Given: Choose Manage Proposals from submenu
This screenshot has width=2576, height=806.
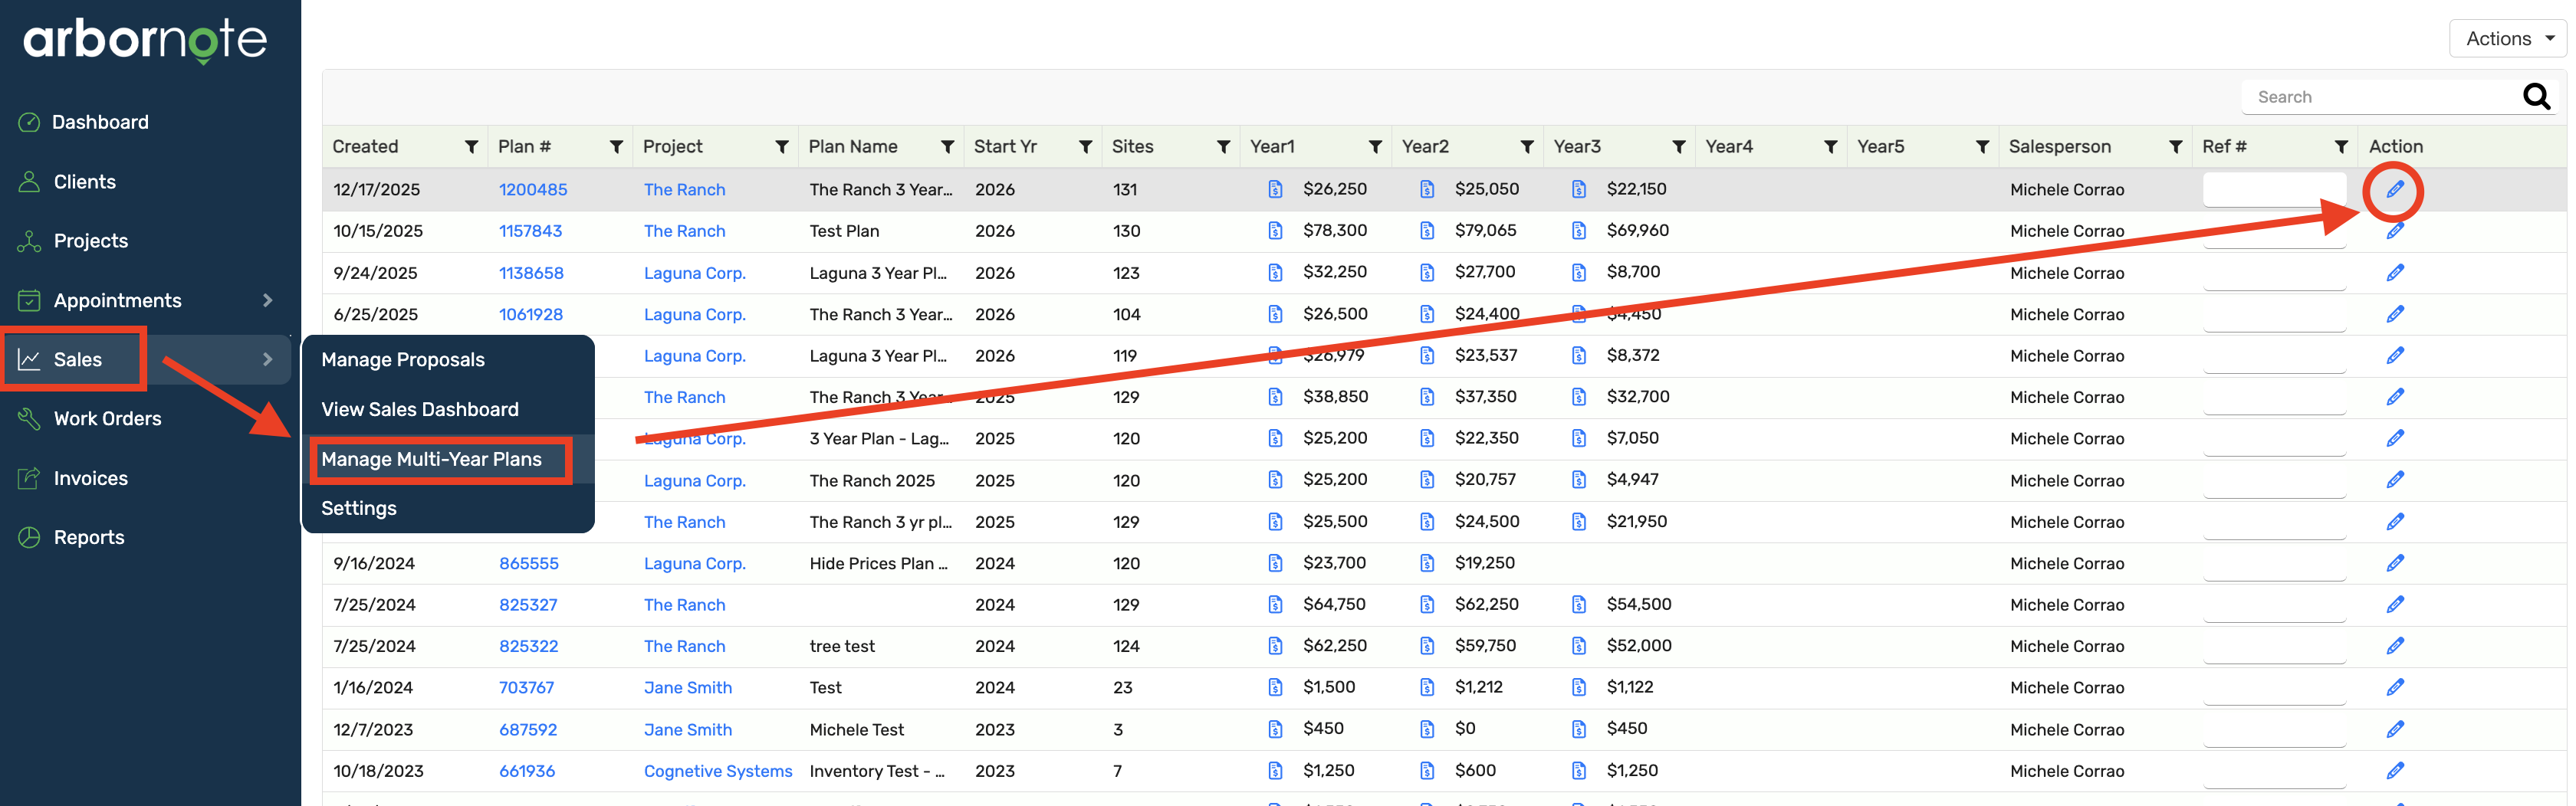Looking at the screenshot, I should [402, 359].
